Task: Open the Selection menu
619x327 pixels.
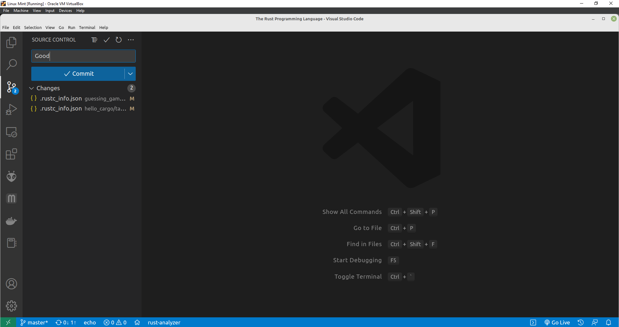Action: (33, 27)
